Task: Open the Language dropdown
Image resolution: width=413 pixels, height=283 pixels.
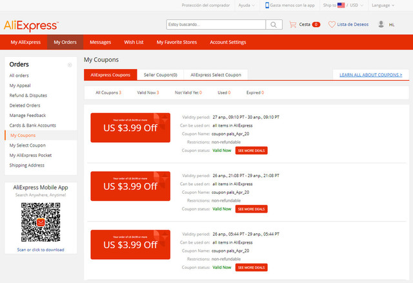Action: click(383, 5)
